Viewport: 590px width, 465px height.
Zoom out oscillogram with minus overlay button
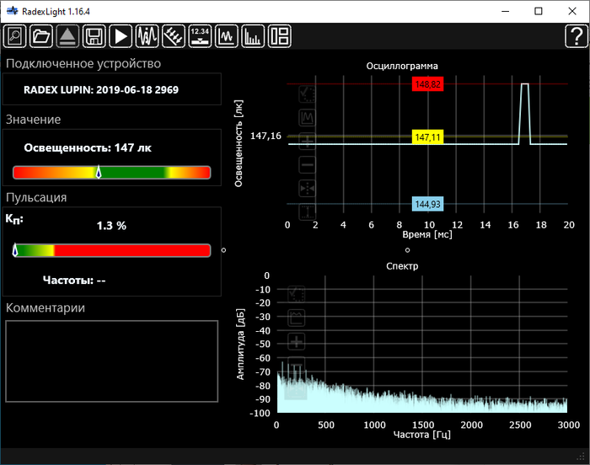[x=308, y=164]
